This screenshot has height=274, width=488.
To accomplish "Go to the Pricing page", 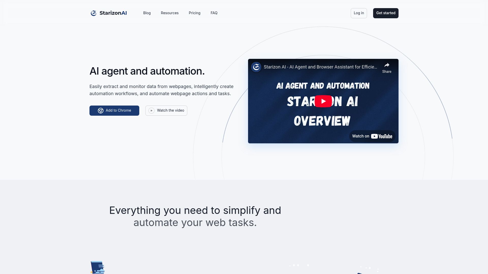I will [194, 13].
